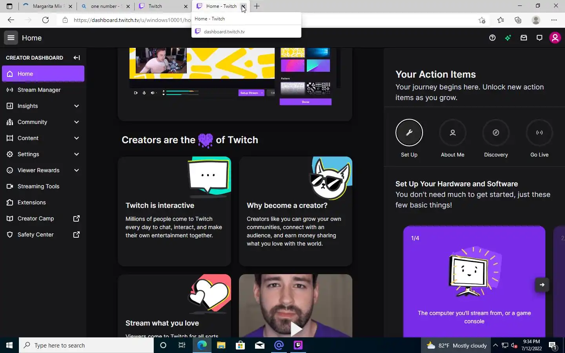Open the Stream what you love card
This screenshot has height=353, width=565.
pos(175,306)
